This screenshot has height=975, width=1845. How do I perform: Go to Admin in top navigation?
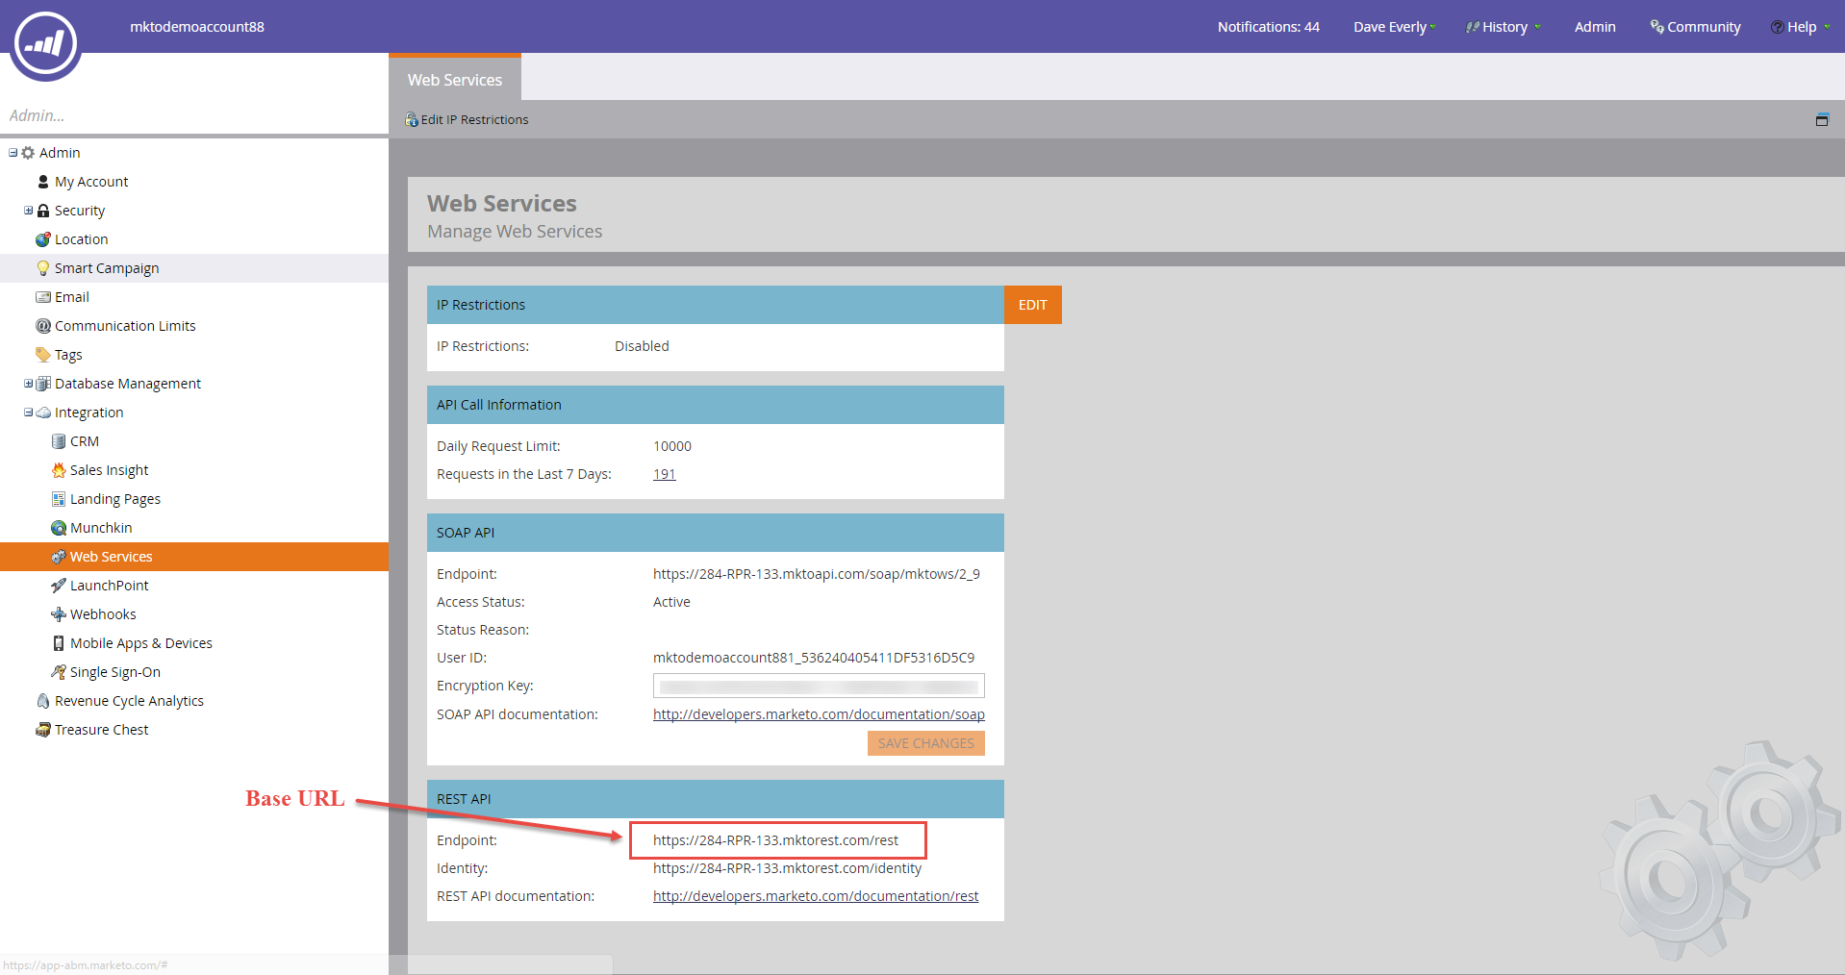pyautogui.click(x=1595, y=27)
